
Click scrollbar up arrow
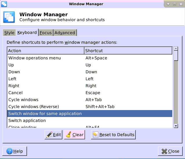tap(176, 48)
